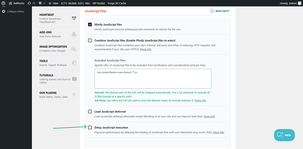Click the Image Optimization pictures icon
The image size is (303, 149).
coord(73,49)
